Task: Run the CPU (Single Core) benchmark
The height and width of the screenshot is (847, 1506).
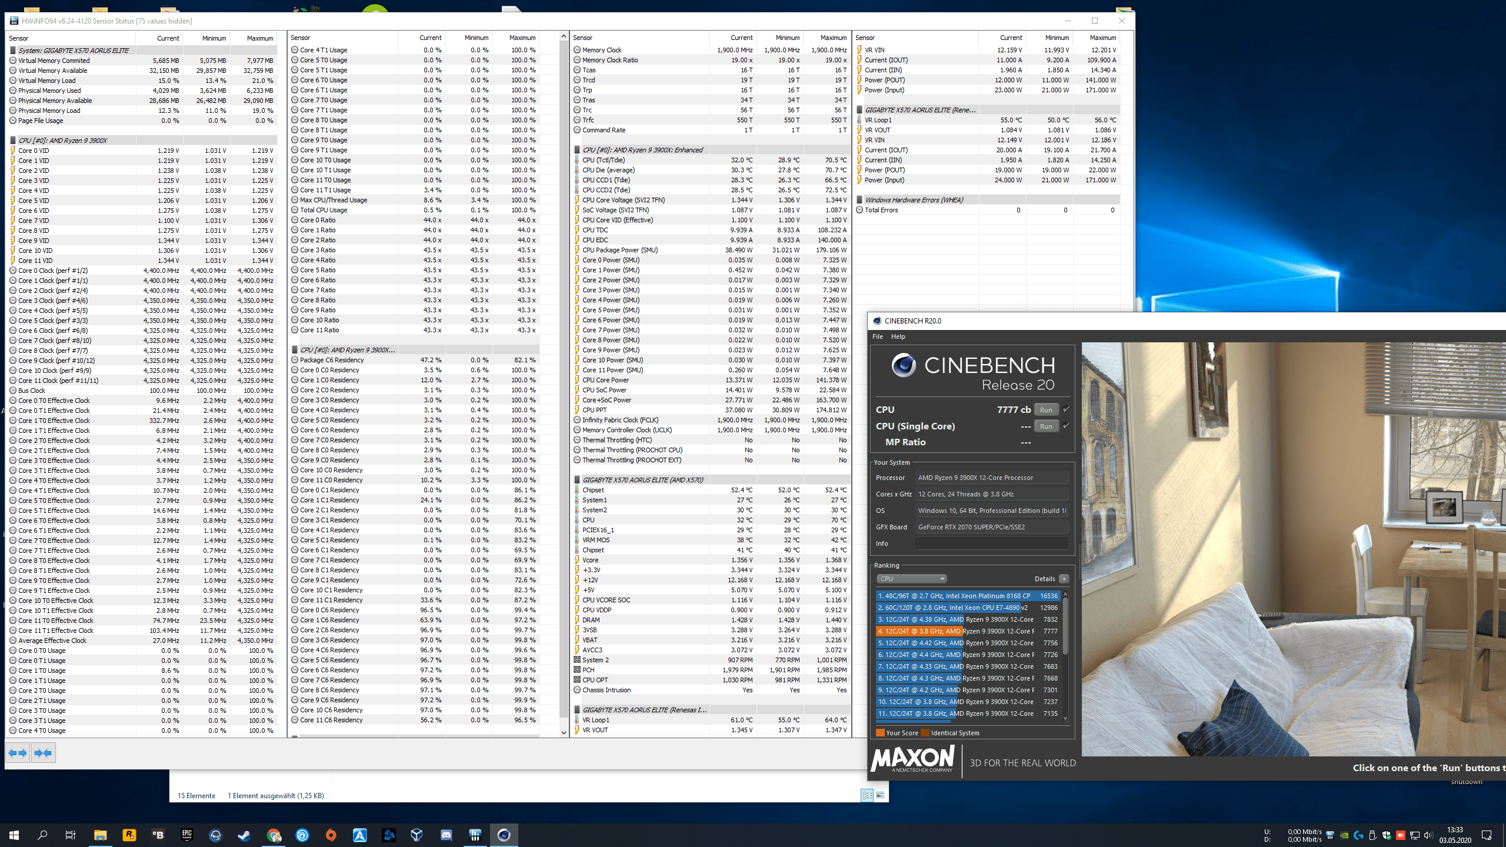Action: pos(1046,426)
